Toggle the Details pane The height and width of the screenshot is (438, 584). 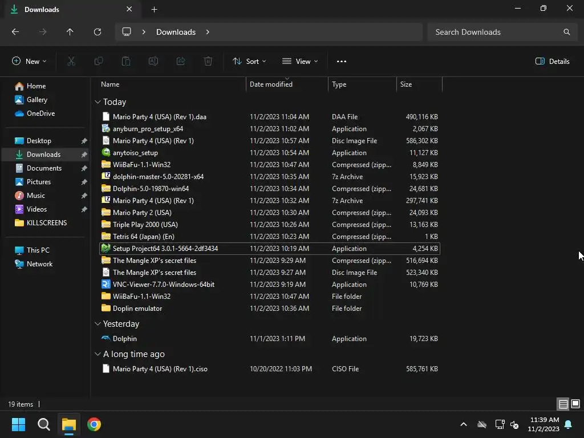click(x=552, y=61)
